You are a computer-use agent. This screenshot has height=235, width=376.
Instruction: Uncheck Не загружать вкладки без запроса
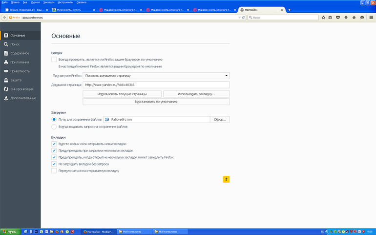54,164
